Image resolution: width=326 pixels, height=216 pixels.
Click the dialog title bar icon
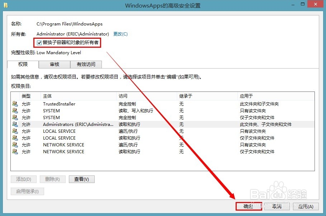(x=5, y=5)
